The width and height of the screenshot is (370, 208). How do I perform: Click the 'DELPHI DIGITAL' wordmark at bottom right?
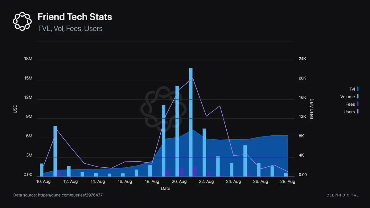pyautogui.click(x=343, y=195)
